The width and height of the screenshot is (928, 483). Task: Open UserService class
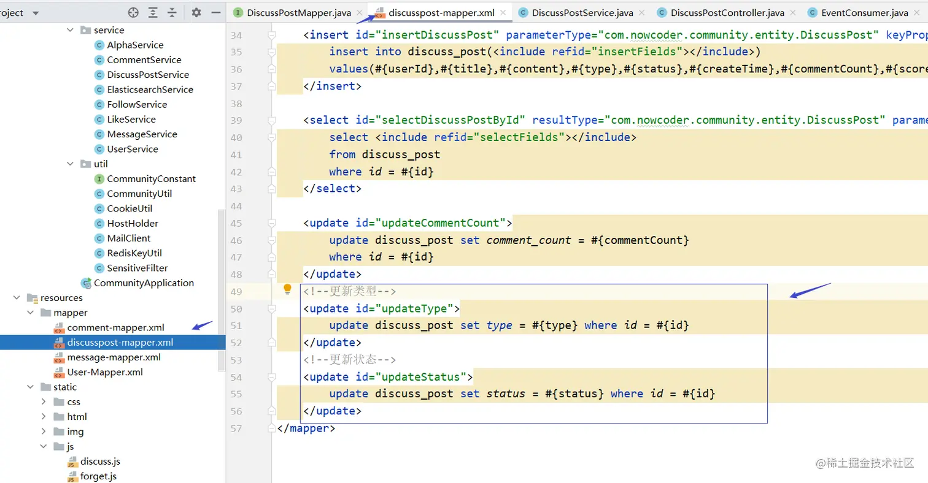132,149
